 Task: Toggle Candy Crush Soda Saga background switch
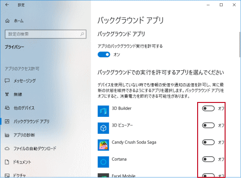tap(208, 142)
